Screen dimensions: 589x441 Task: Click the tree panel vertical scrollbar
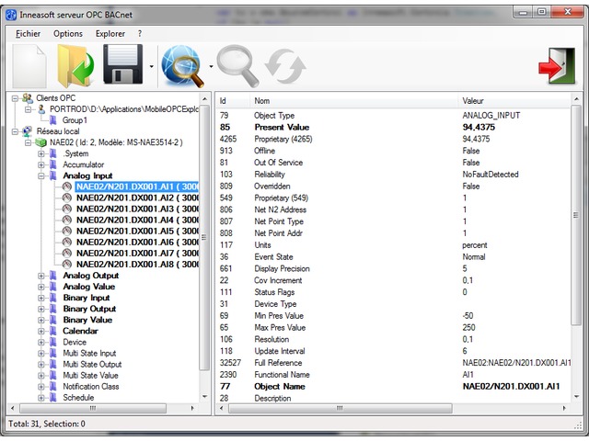[x=204, y=239]
